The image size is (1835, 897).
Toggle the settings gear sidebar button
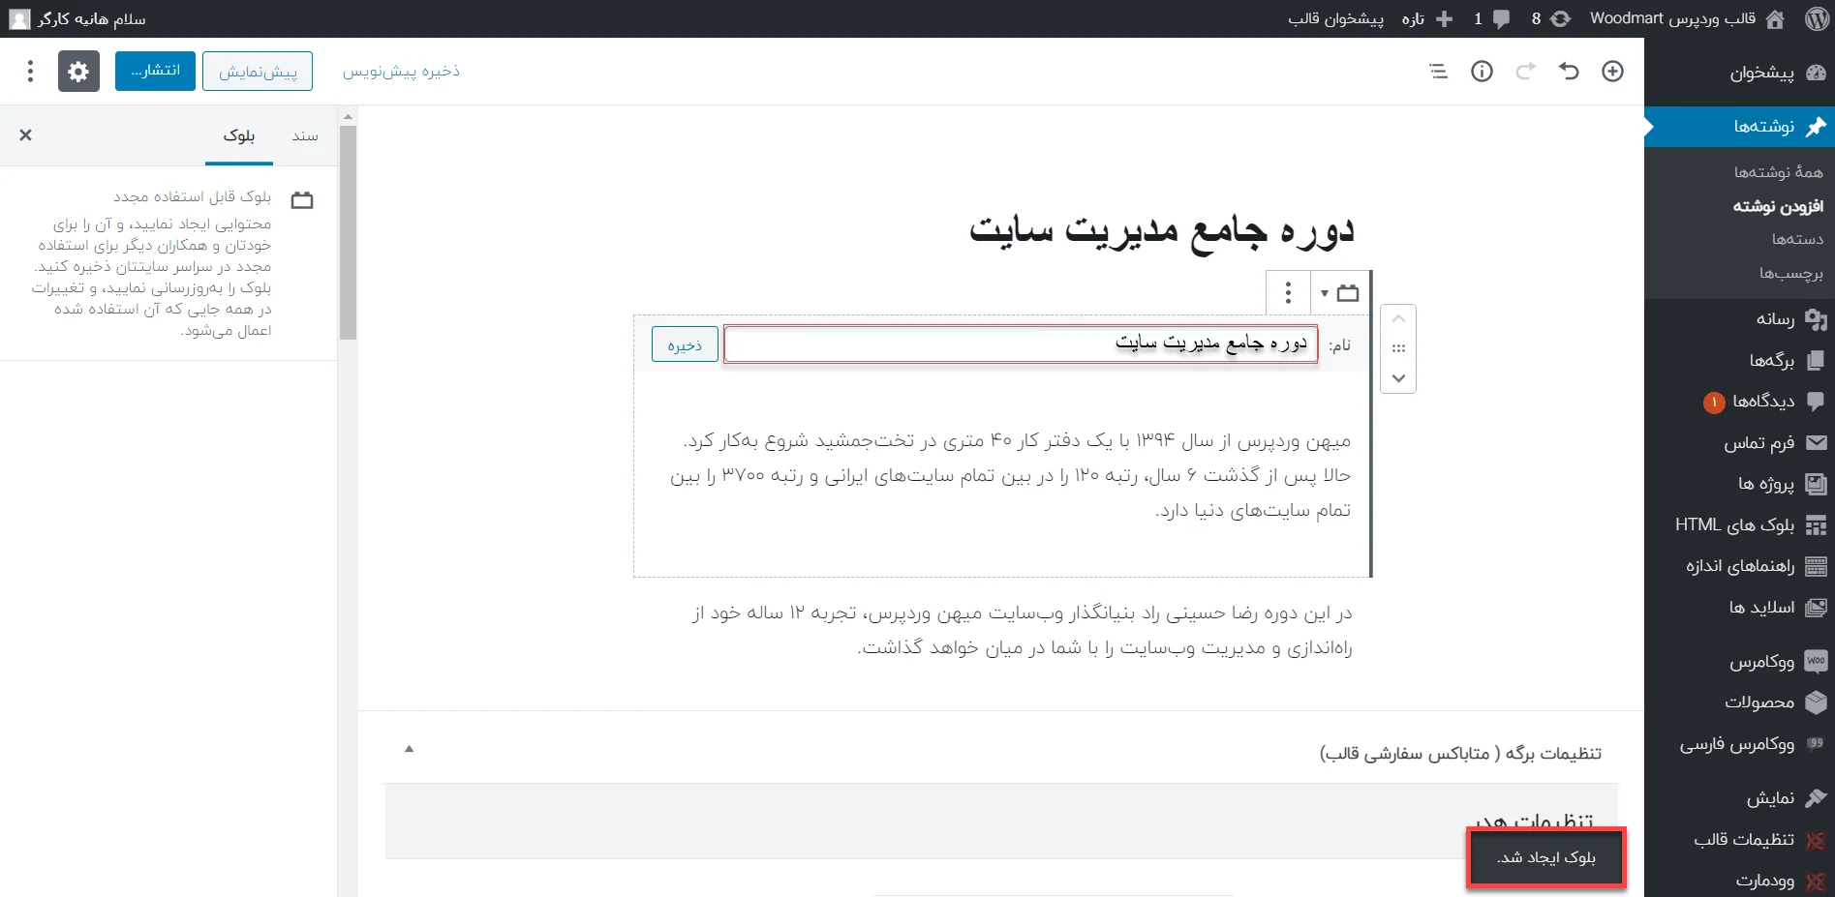click(78, 72)
